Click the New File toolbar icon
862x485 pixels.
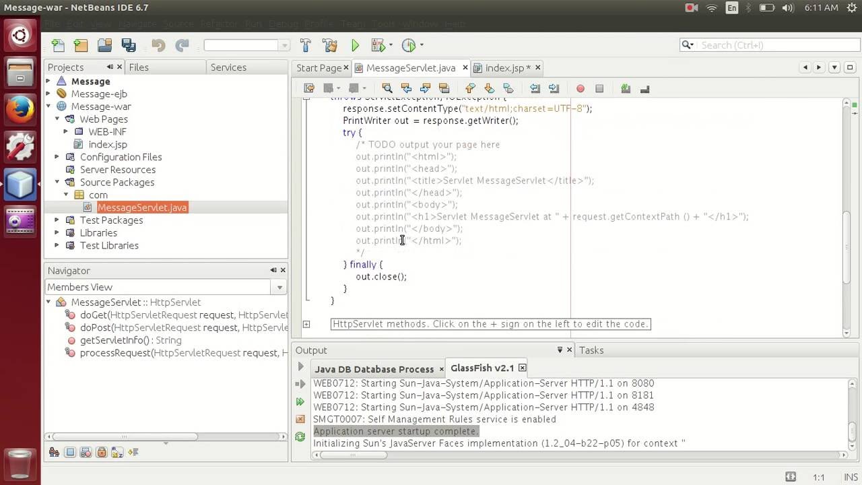pyautogui.click(x=59, y=45)
